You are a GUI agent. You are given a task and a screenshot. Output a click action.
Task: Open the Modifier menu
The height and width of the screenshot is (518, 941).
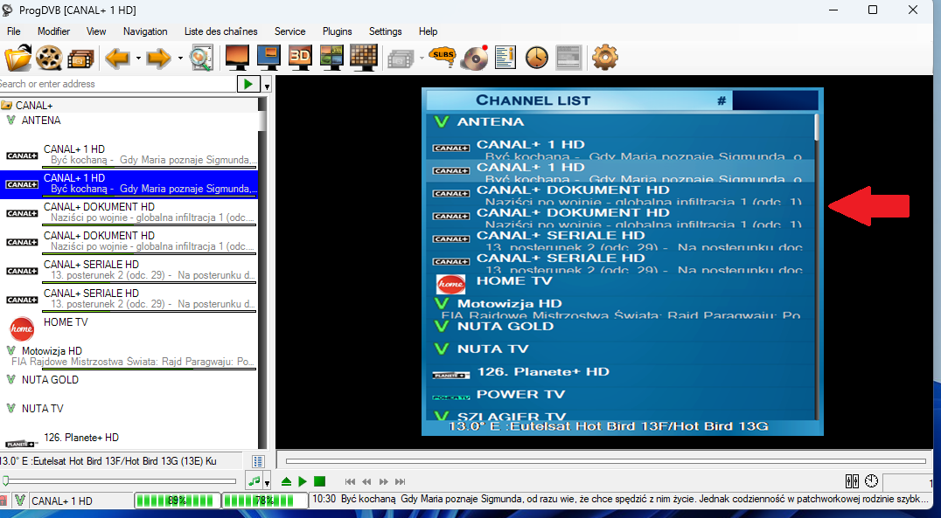(x=53, y=31)
